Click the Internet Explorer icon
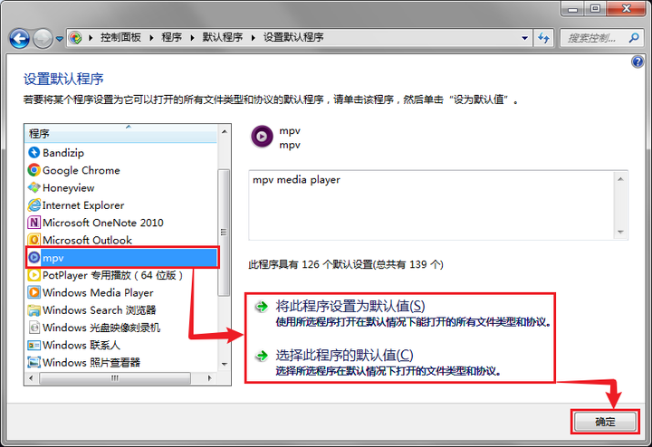The width and height of the screenshot is (652, 447). (x=34, y=204)
